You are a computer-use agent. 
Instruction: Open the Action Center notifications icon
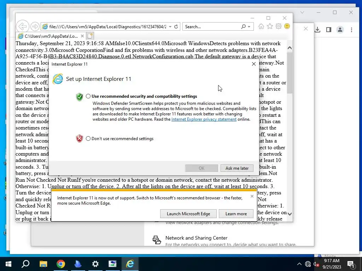351,264
